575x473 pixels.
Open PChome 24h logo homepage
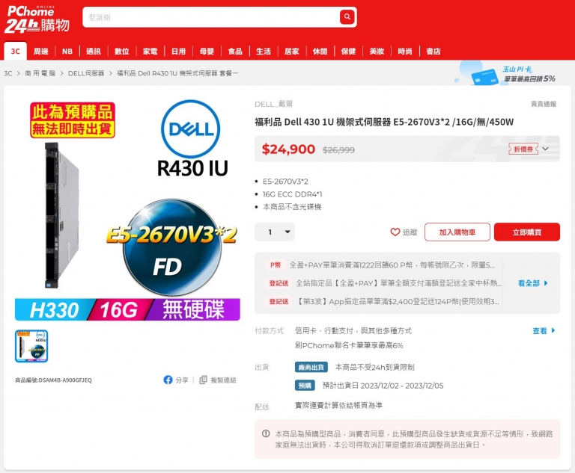[37, 19]
